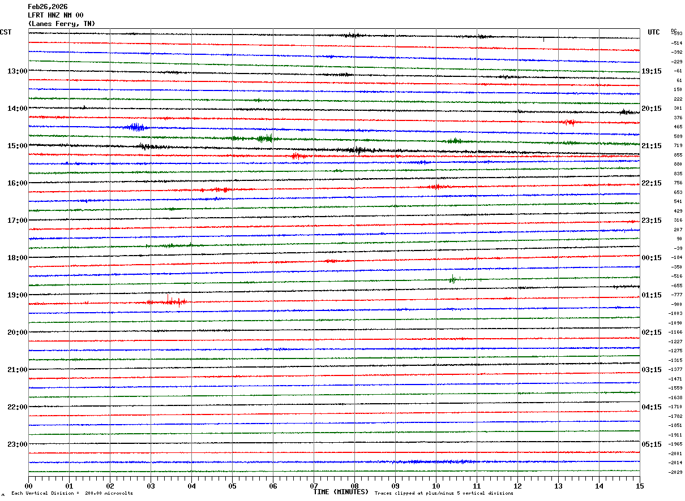Click the 20:15 UTC time label
Image resolution: width=685 pixels, height=501 pixels.
(x=651, y=109)
